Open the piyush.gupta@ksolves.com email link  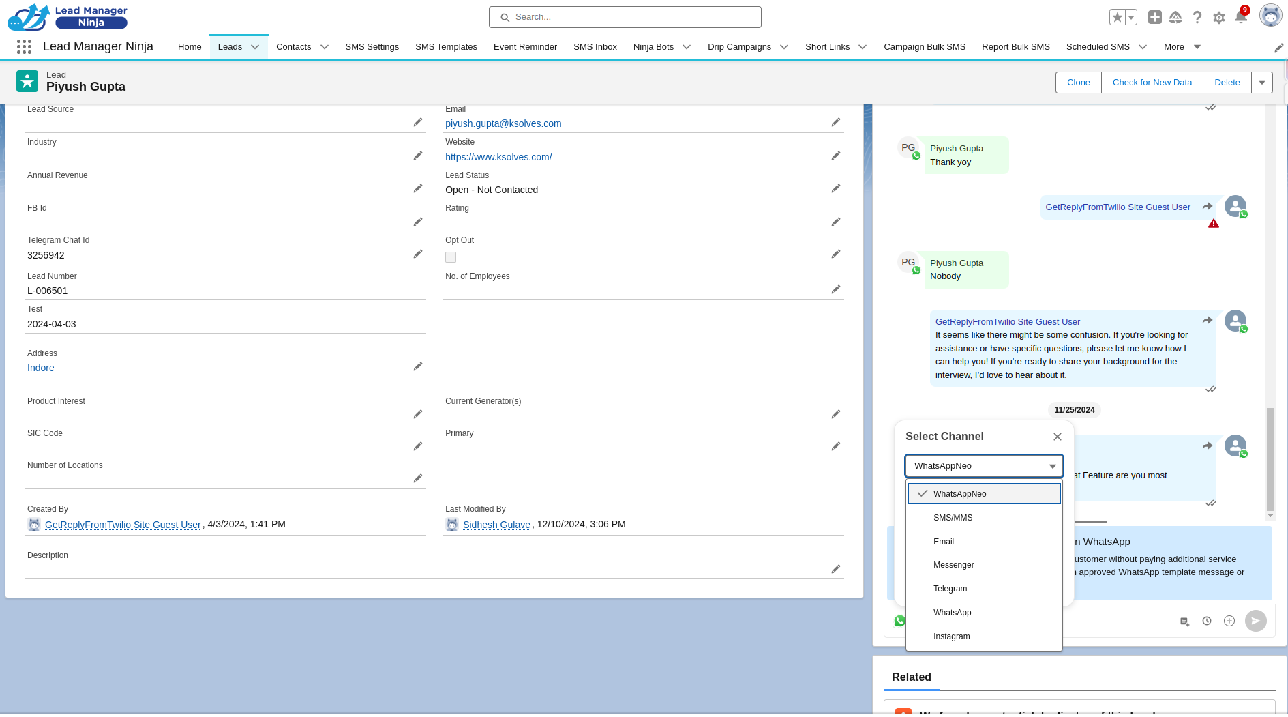tap(503, 123)
